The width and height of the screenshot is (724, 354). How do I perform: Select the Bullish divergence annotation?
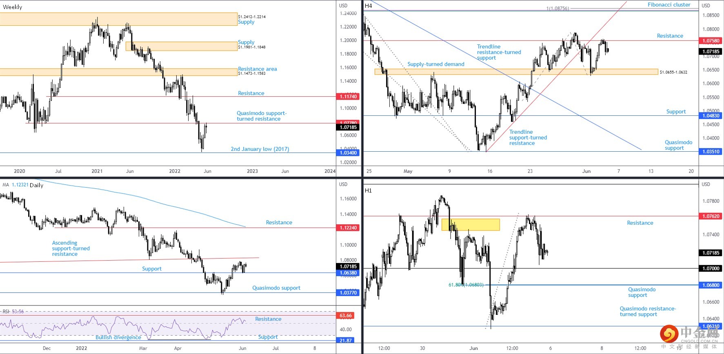click(118, 337)
